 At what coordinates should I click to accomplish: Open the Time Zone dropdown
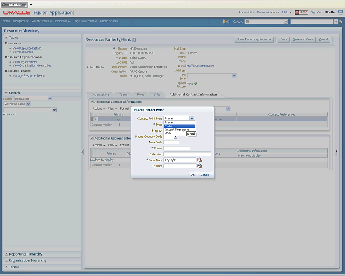pyautogui.click(x=234, y=75)
